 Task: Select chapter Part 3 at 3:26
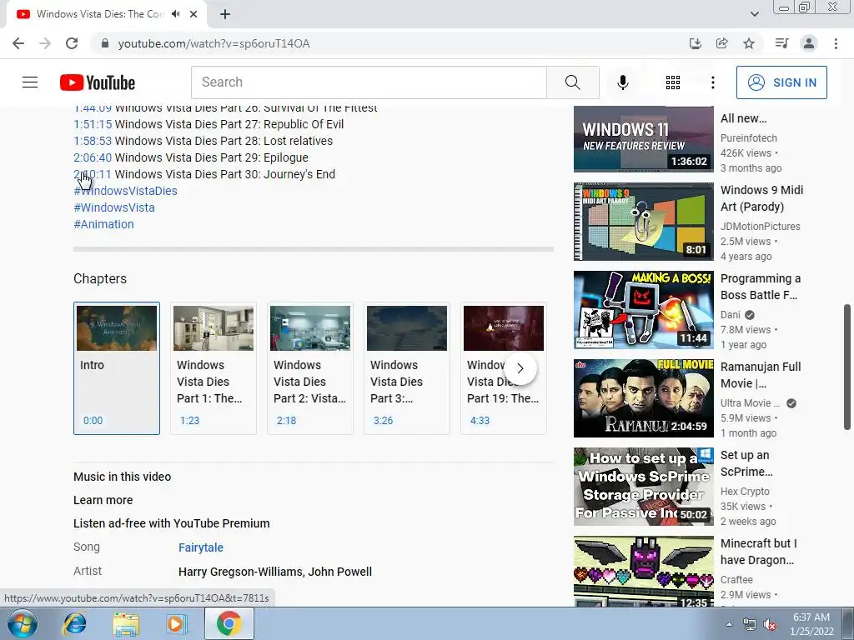407,368
